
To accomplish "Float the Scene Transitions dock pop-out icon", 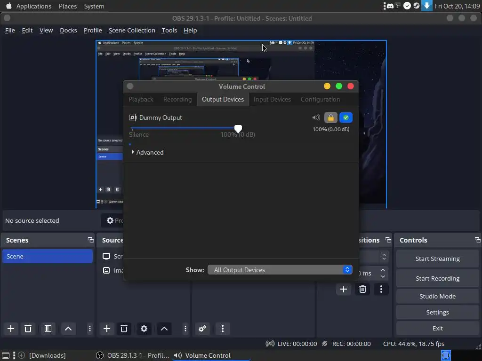I will (388, 240).
